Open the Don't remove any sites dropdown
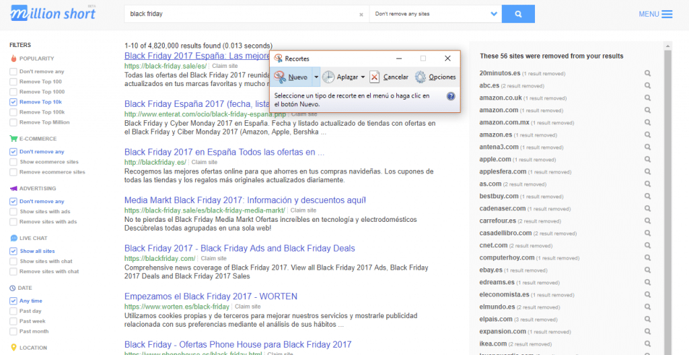 point(435,14)
